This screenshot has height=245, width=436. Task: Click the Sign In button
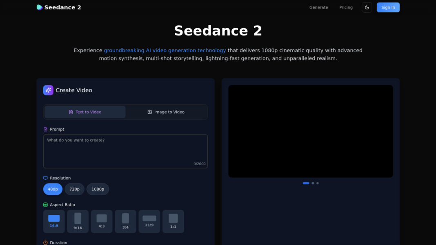[x=388, y=7]
